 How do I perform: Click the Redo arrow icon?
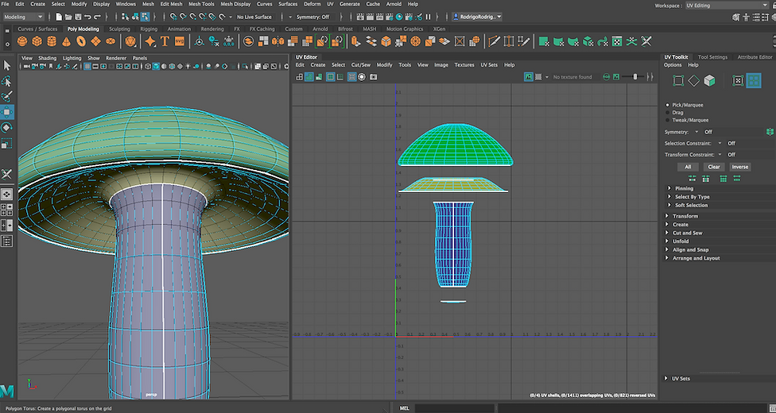tap(98, 17)
